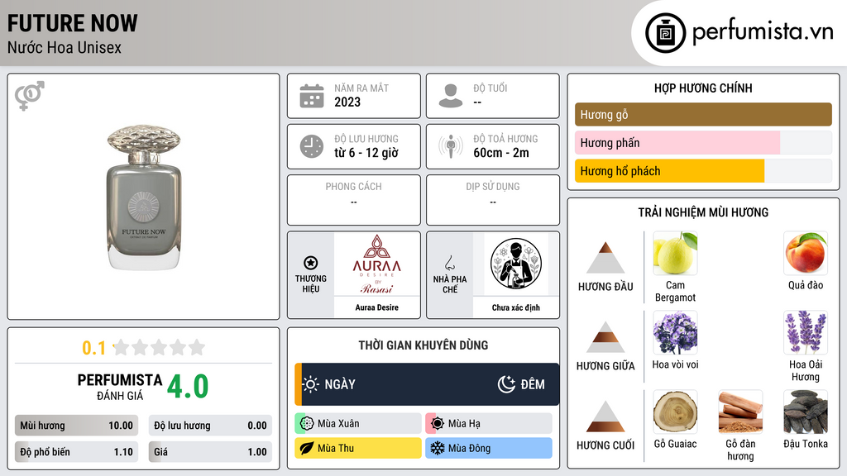Viewport: 847px width, 476px height.
Task: Click the moon icon next to Đêm
Action: point(507,384)
